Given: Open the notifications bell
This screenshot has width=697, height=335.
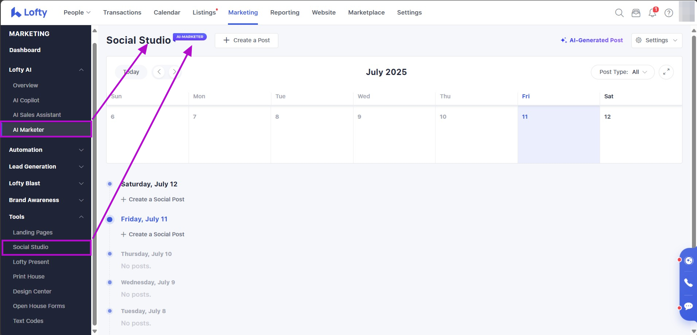Looking at the screenshot, I should [x=652, y=13].
